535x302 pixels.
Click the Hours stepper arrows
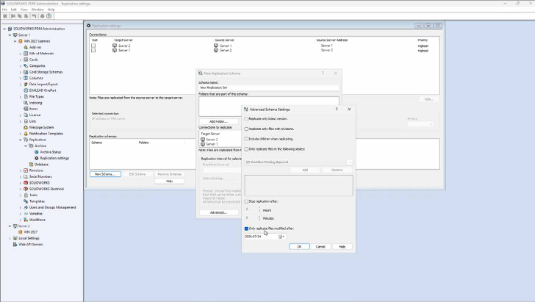[259, 209]
